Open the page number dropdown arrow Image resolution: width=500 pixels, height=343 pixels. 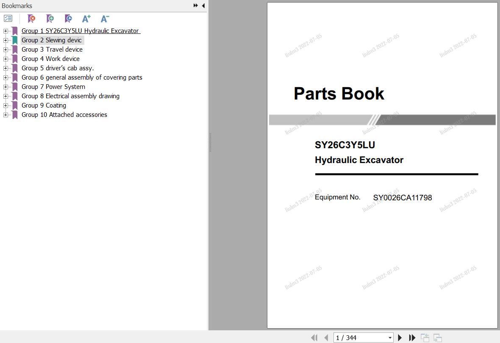click(390, 337)
